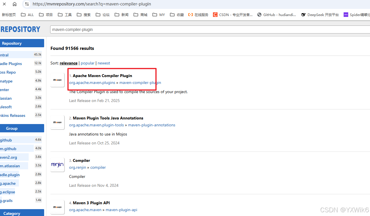Open the DeepSeek 开放平台 bookmark

[320, 15]
